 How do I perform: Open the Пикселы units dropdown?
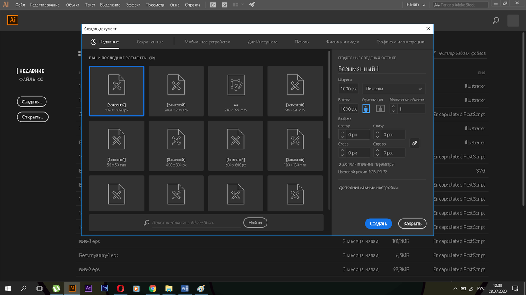(x=394, y=89)
